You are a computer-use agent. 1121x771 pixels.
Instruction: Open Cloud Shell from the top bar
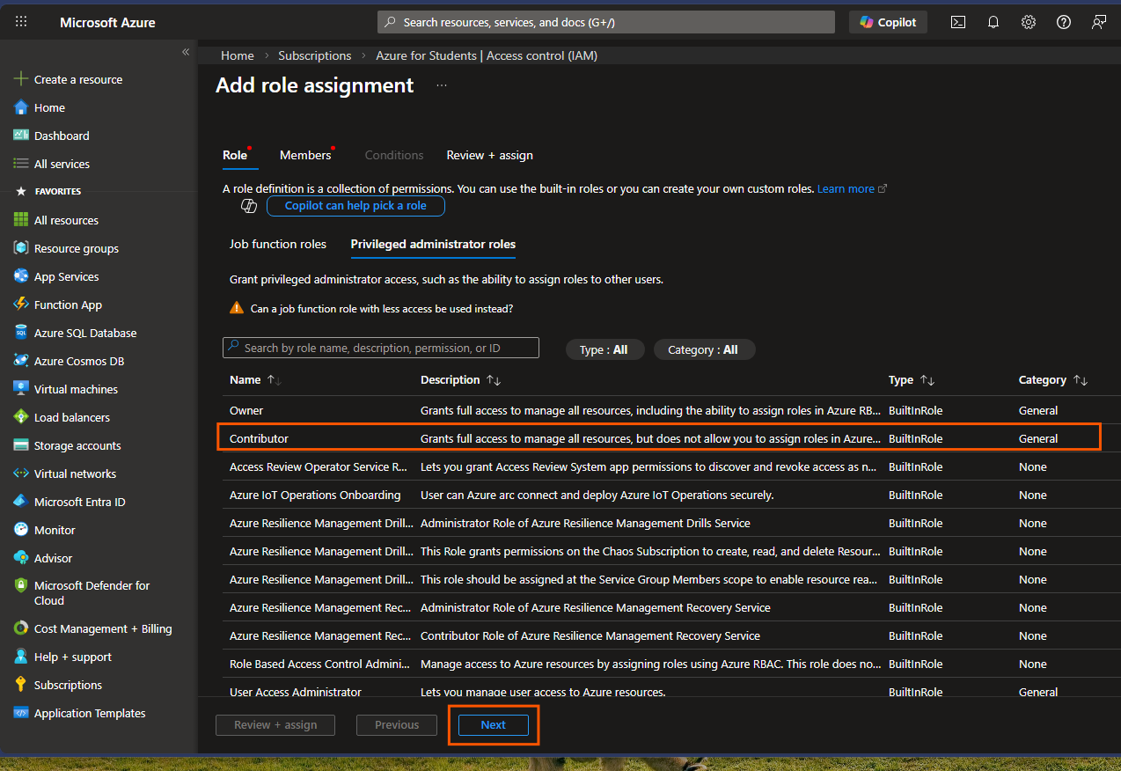[958, 22]
